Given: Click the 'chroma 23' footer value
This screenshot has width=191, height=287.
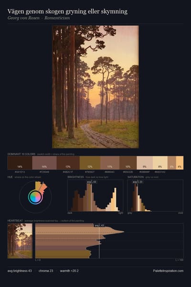Looking at the screenshot, I should pyautogui.click(x=46, y=271).
